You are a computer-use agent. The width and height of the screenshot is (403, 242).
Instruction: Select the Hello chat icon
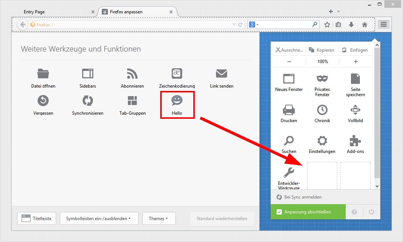pos(177,101)
